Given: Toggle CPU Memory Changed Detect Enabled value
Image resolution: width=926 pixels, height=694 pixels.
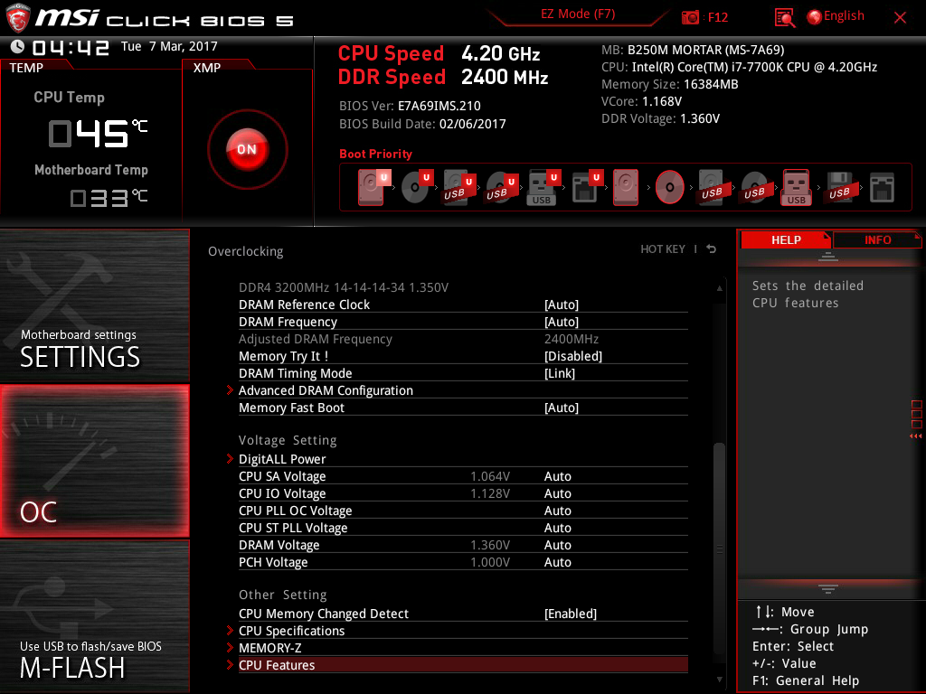Looking at the screenshot, I should click(x=570, y=614).
